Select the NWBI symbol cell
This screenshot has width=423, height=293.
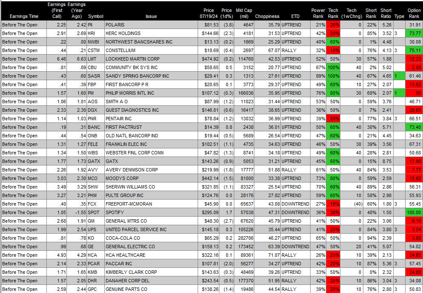(x=96, y=42)
